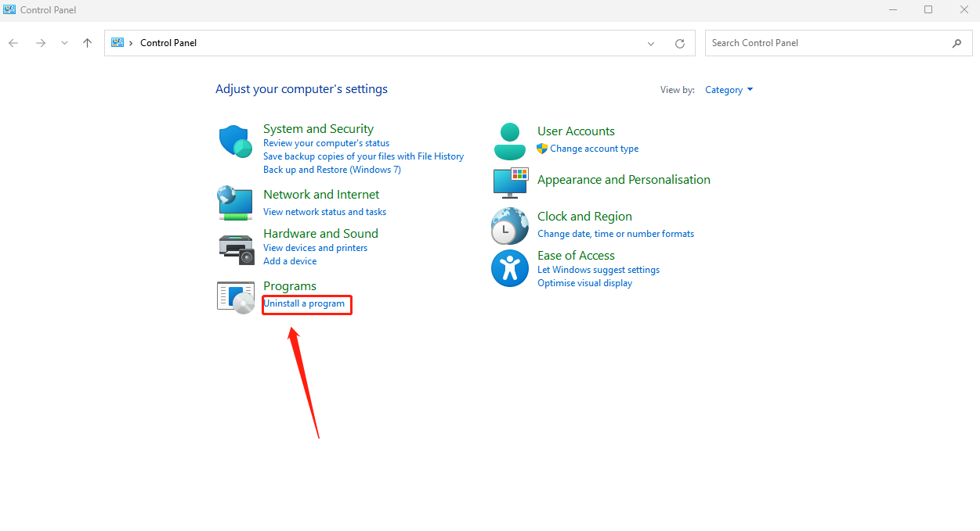Screen dimensions: 980x531
Task: Click the Clock and Region icon
Action: [510, 226]
